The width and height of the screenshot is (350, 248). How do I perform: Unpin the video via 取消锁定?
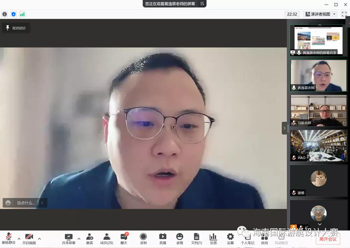point(16,28)
